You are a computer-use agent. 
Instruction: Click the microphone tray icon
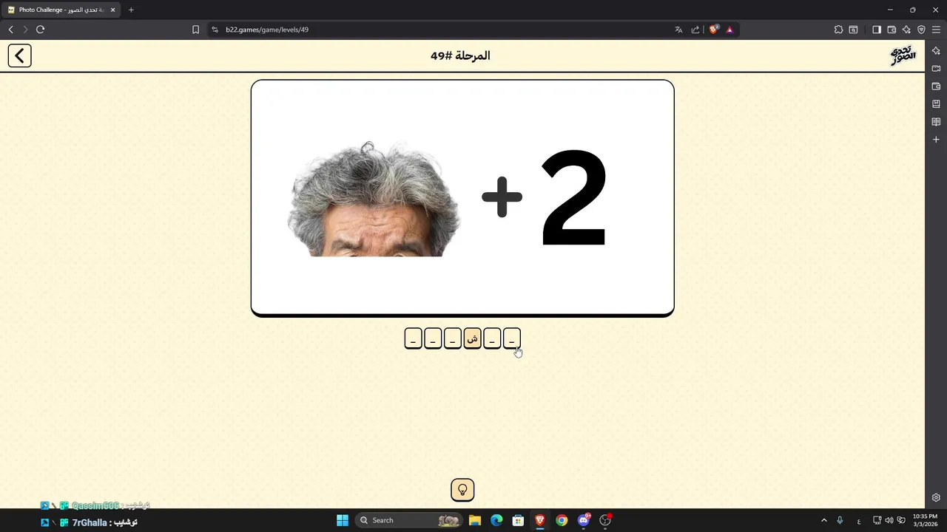tap(840, 520)
